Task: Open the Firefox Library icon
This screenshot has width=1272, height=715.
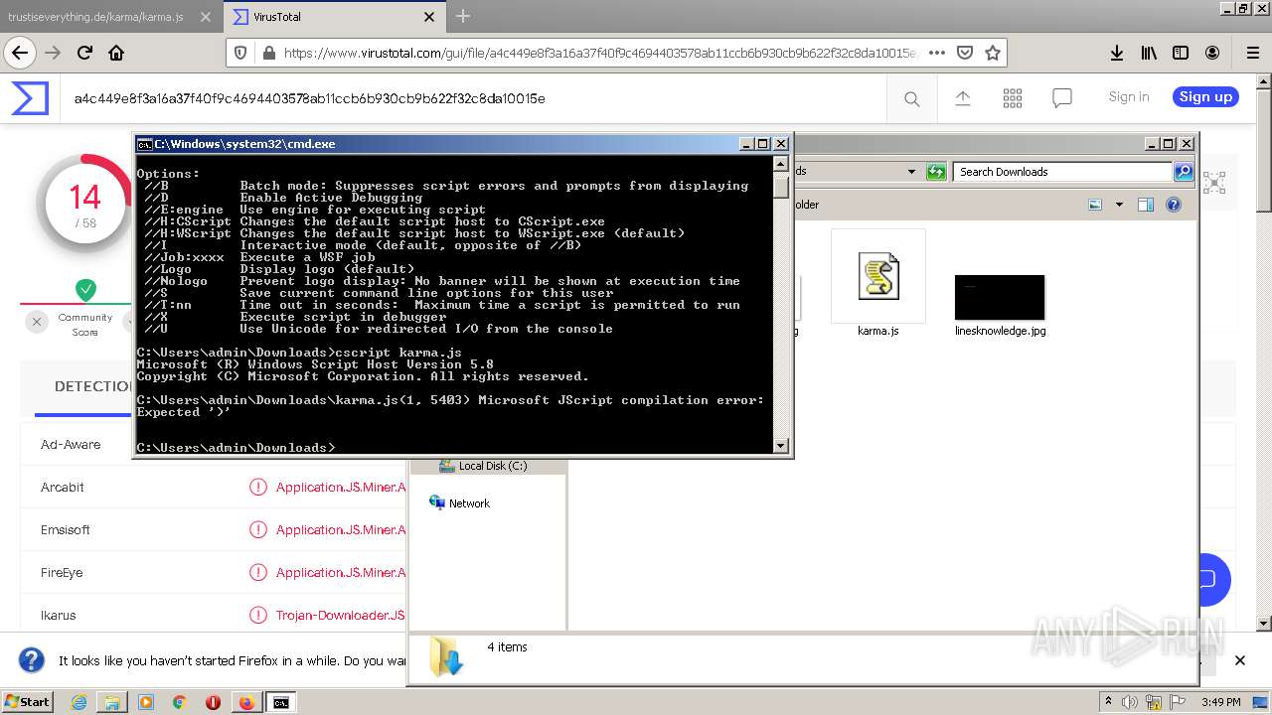Action: [1149, 53]
